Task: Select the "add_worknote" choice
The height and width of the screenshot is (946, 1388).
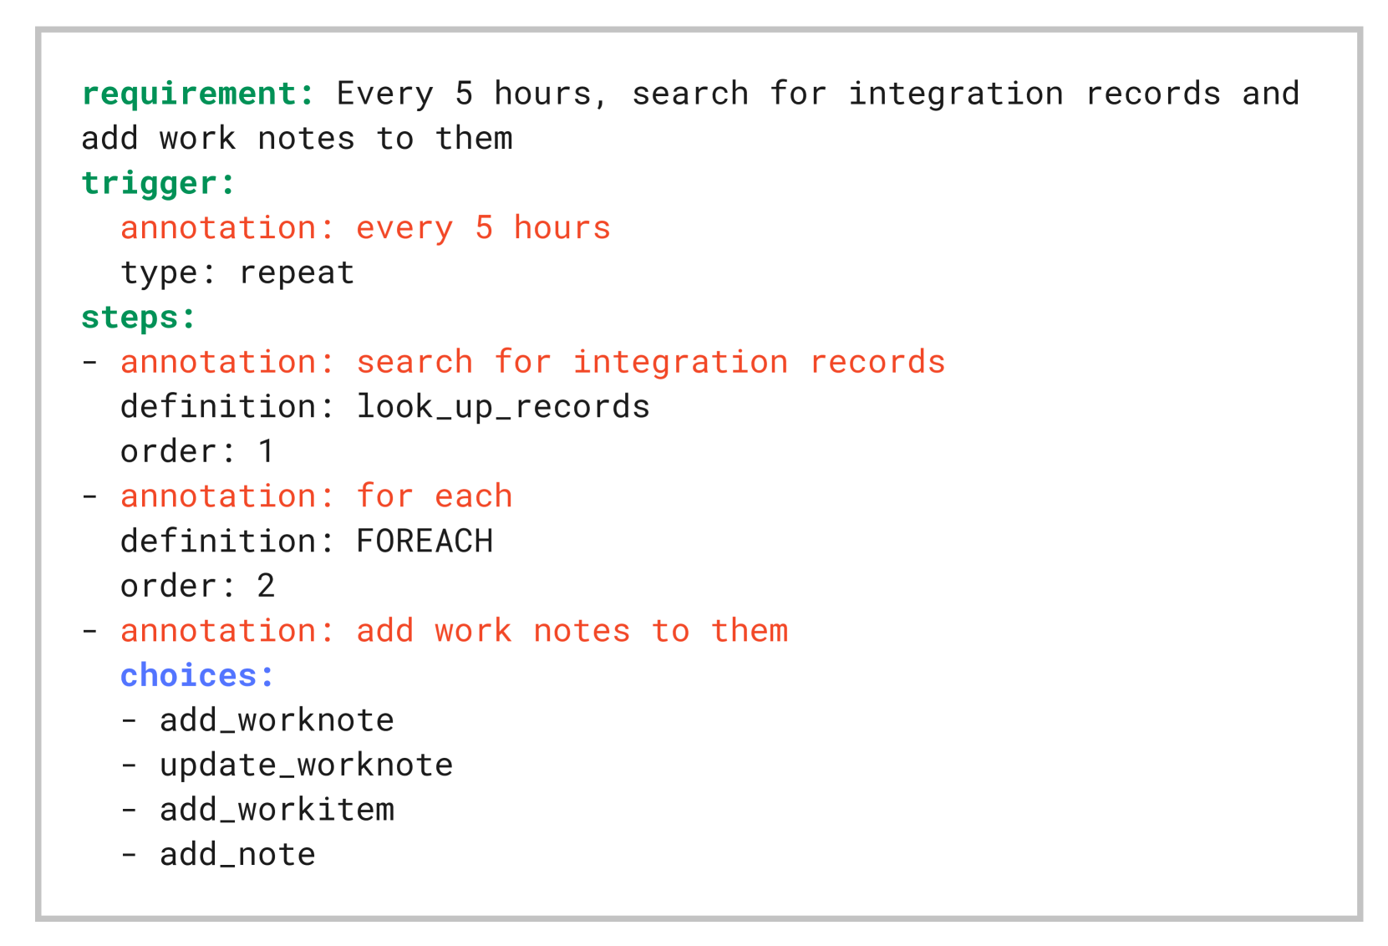Action: 277,720
